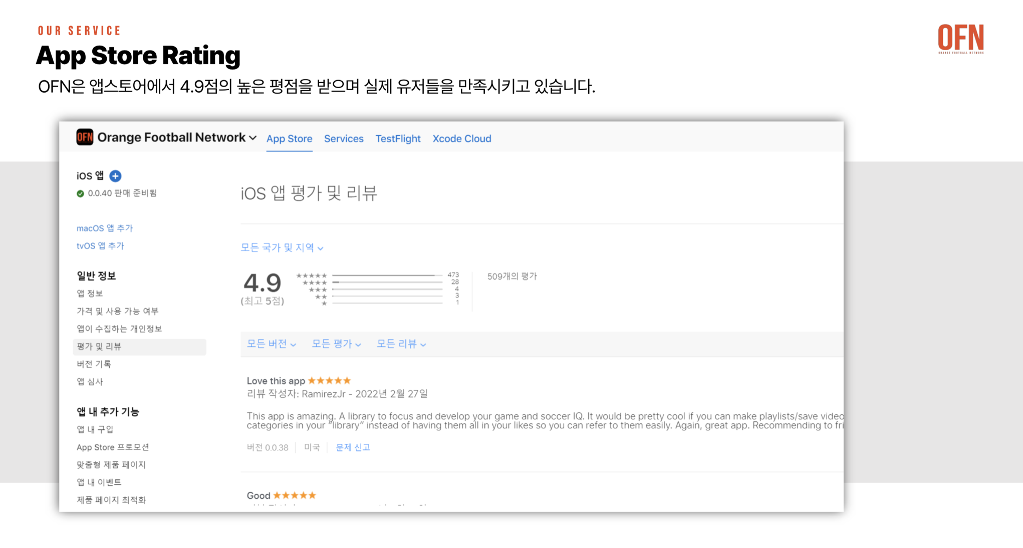This screenshot has height=548, width=1023.
Task: Click the green status check next to 0.0.40
Action: 80,193
